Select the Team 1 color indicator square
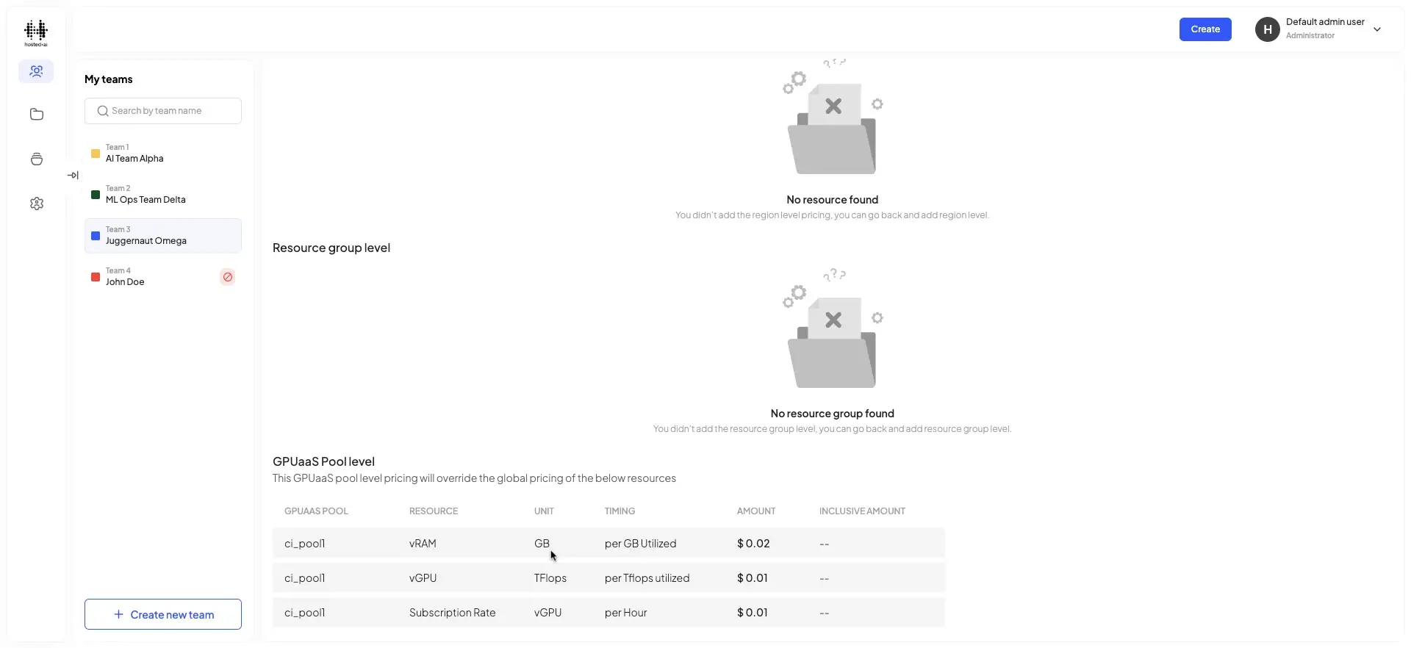This screenshot has height=648, width=1411. point(96,154)
